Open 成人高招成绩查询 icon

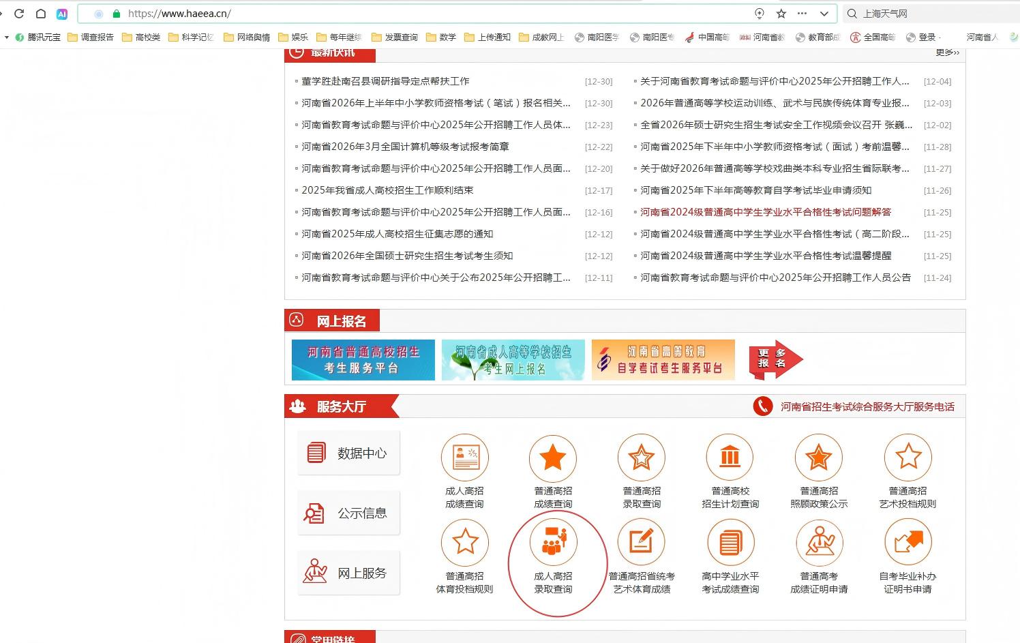pyautogui.click(x=464, y=458)
